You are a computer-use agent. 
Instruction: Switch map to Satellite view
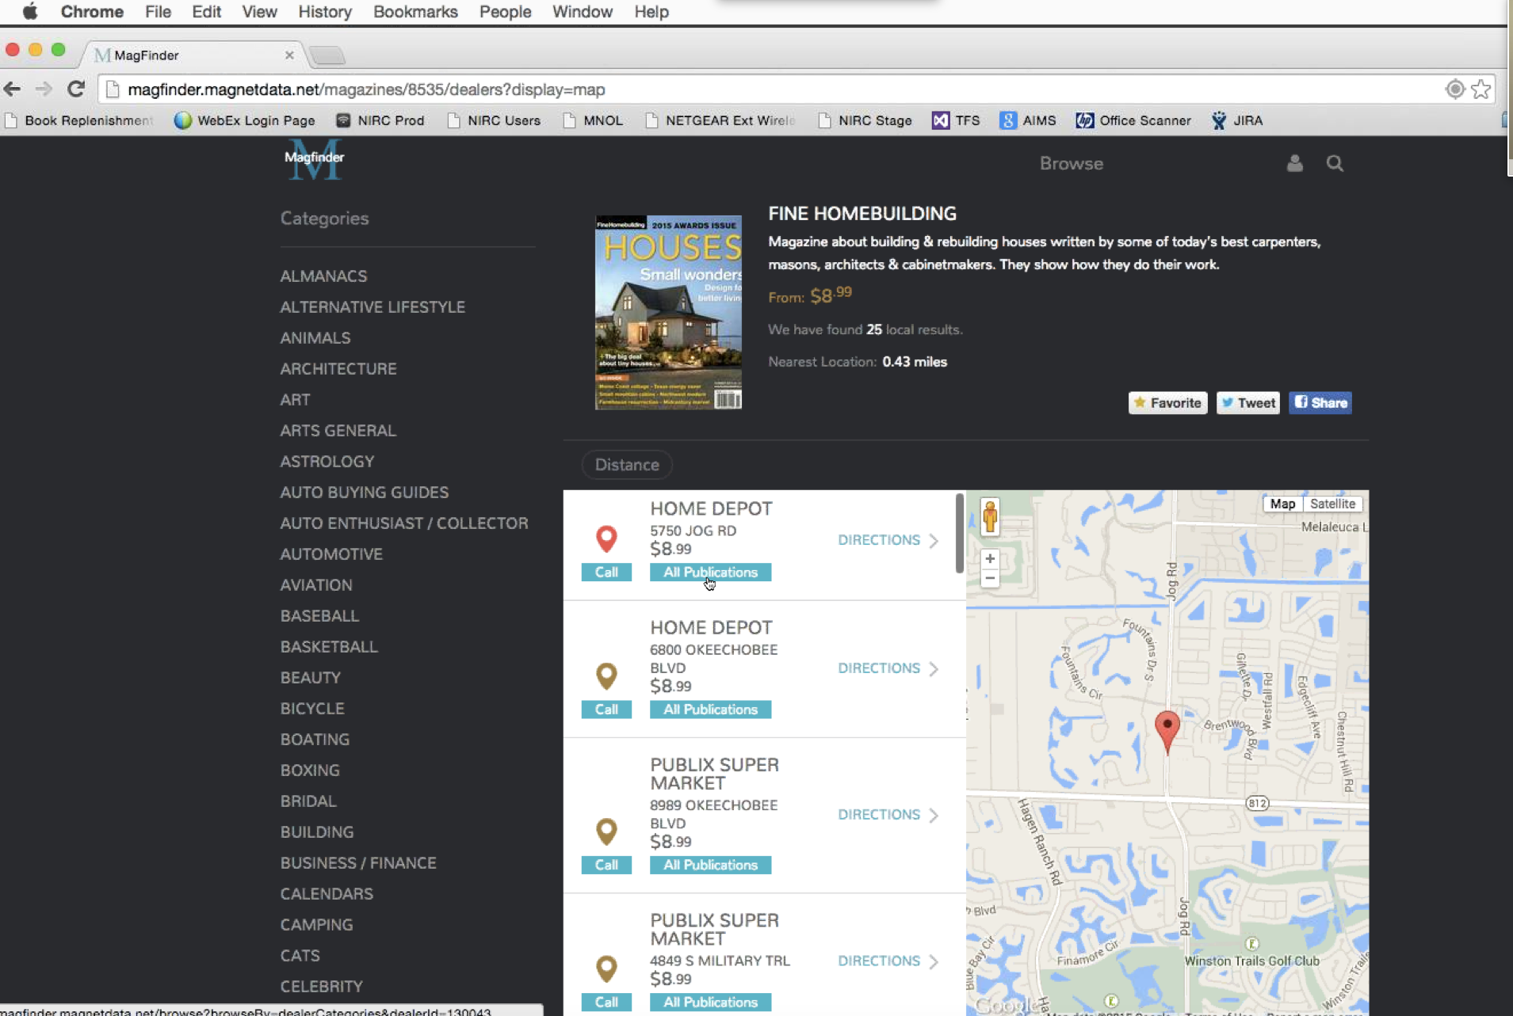pyautogui.click(x=1332, y=504)
